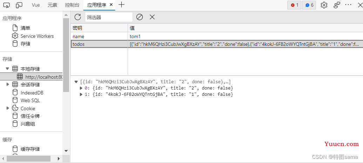Activate the inspect element picker icon
This screenshot has width=363, height=163.
7,5
